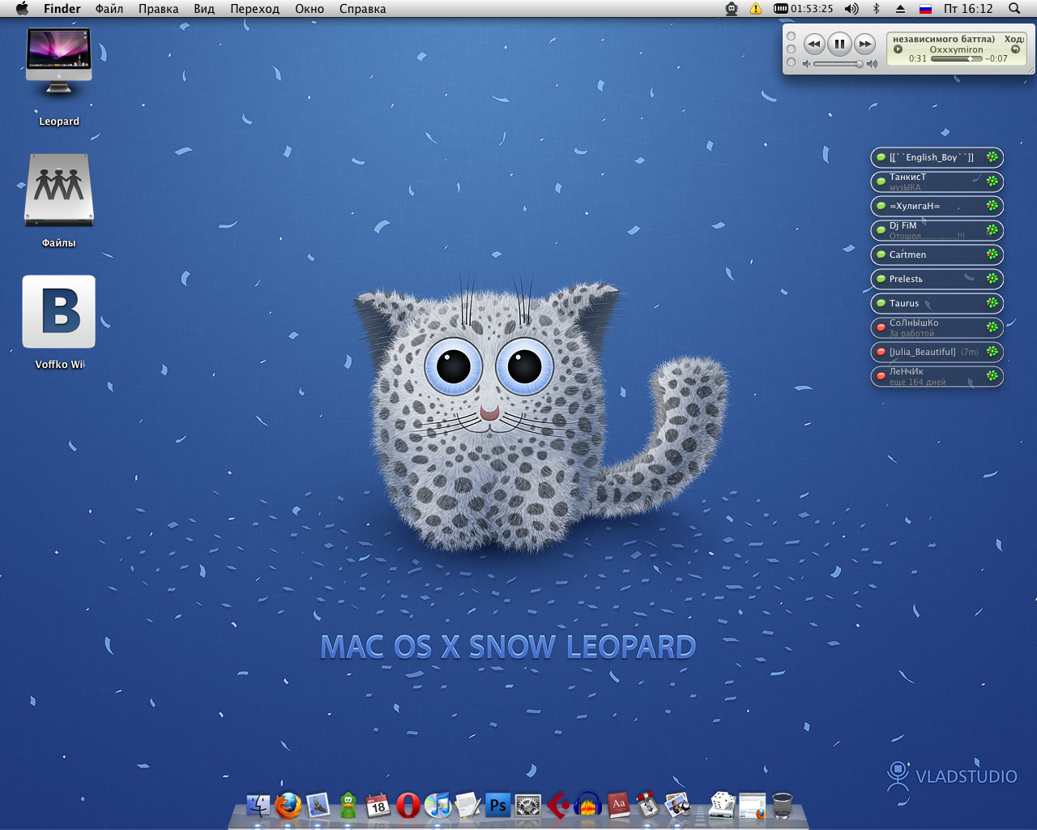Image resolution: width=1037 pixels, height=830 pixels.
Task: Select contact ЛеНчИк
Action: click(937, 376)
